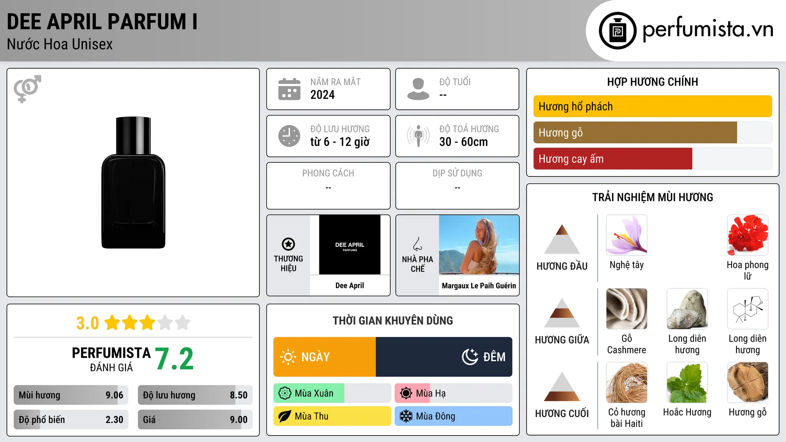Click the nose icon above Nhà pha chế

418,244
